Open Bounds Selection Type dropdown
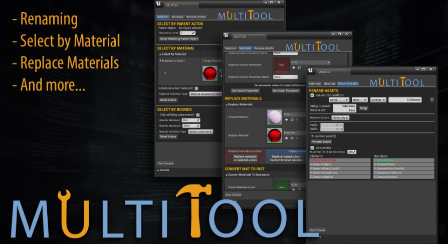This screenshot has width=448, height=244. 200,131
